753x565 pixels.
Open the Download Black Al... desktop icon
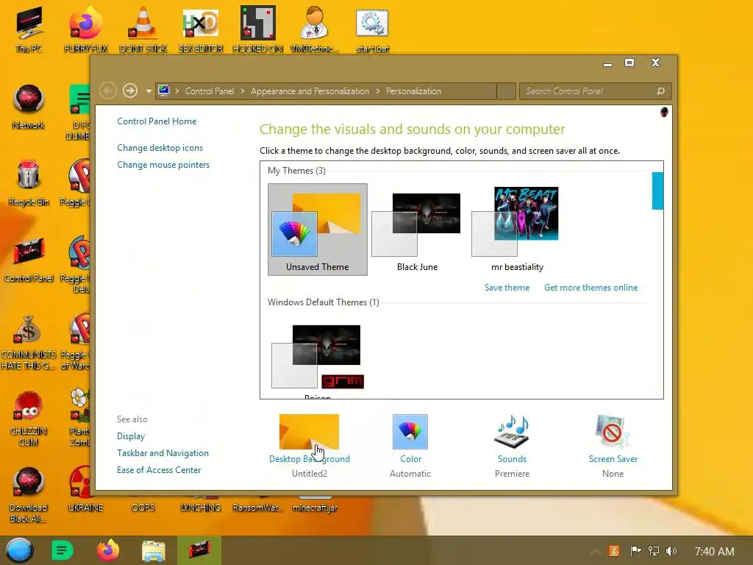click(29, 495)
